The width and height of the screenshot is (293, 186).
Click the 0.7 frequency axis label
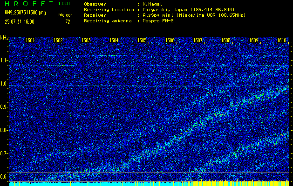4,153
